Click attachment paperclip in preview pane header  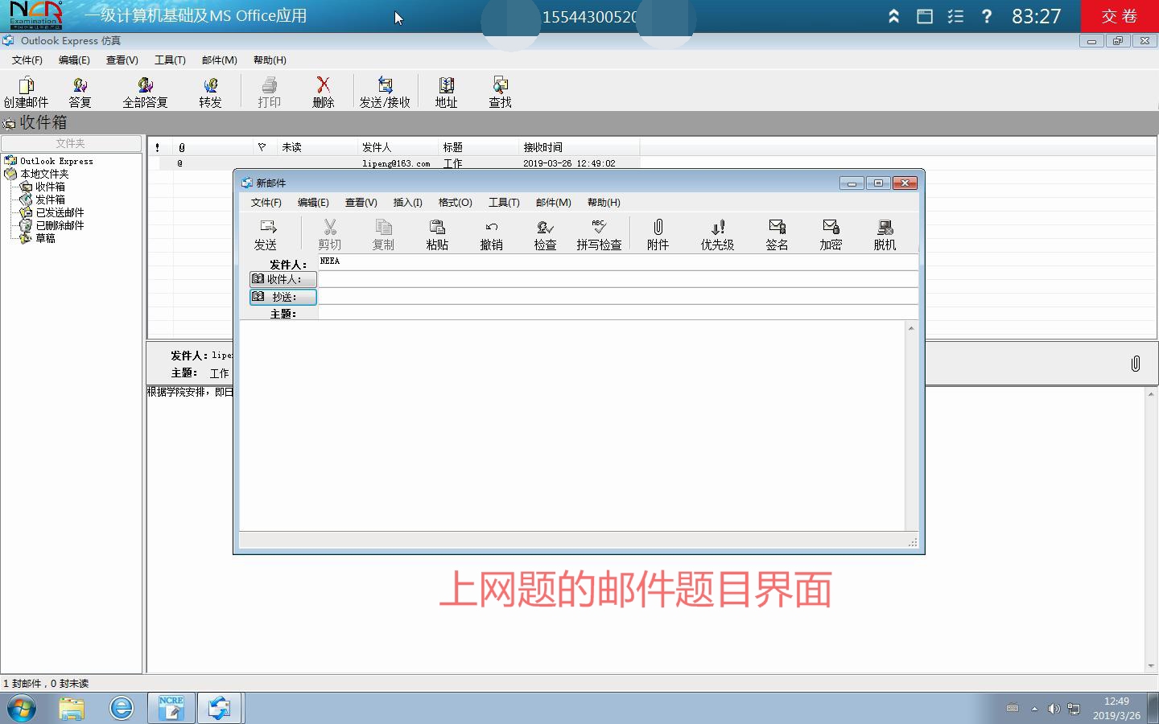pos(1136,364)
